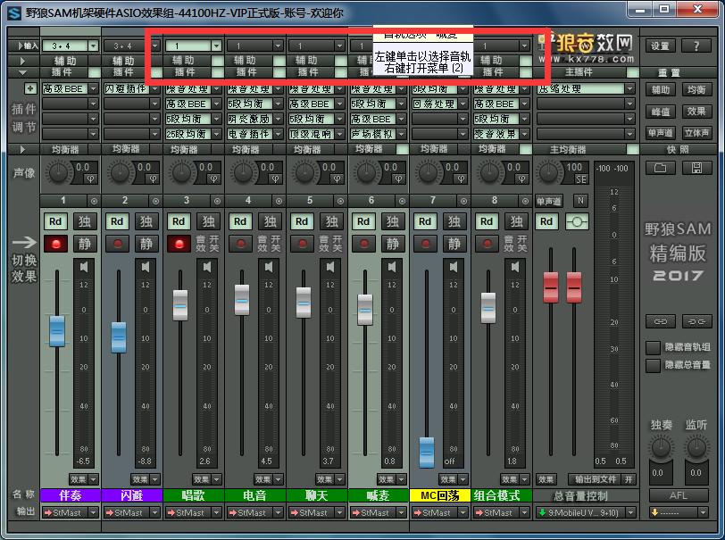Enable the 隐藏音轨组 checkbox

tap(653, 347)
